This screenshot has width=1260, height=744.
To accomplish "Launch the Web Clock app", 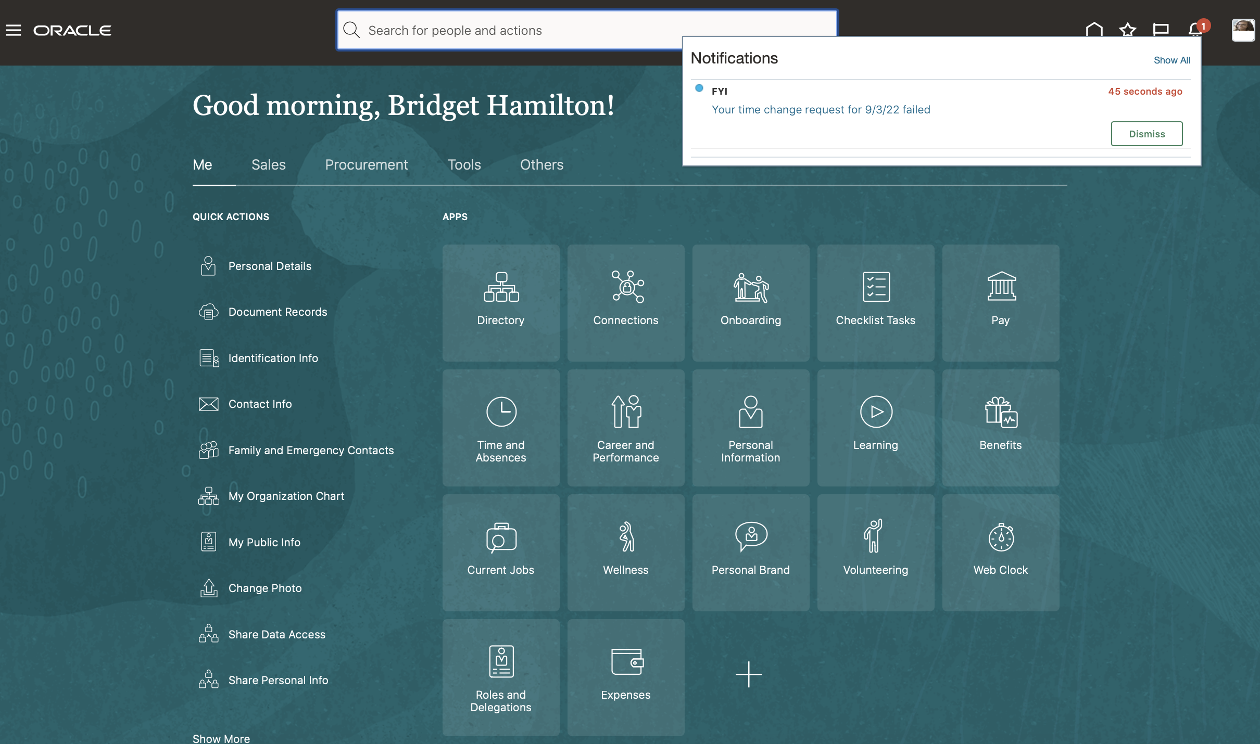I will [x=1000, y=553].
